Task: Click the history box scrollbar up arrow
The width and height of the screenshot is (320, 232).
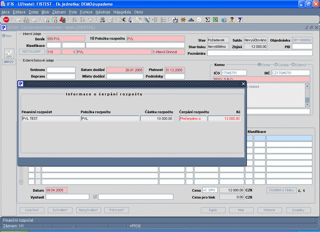Action: [307, 86]
